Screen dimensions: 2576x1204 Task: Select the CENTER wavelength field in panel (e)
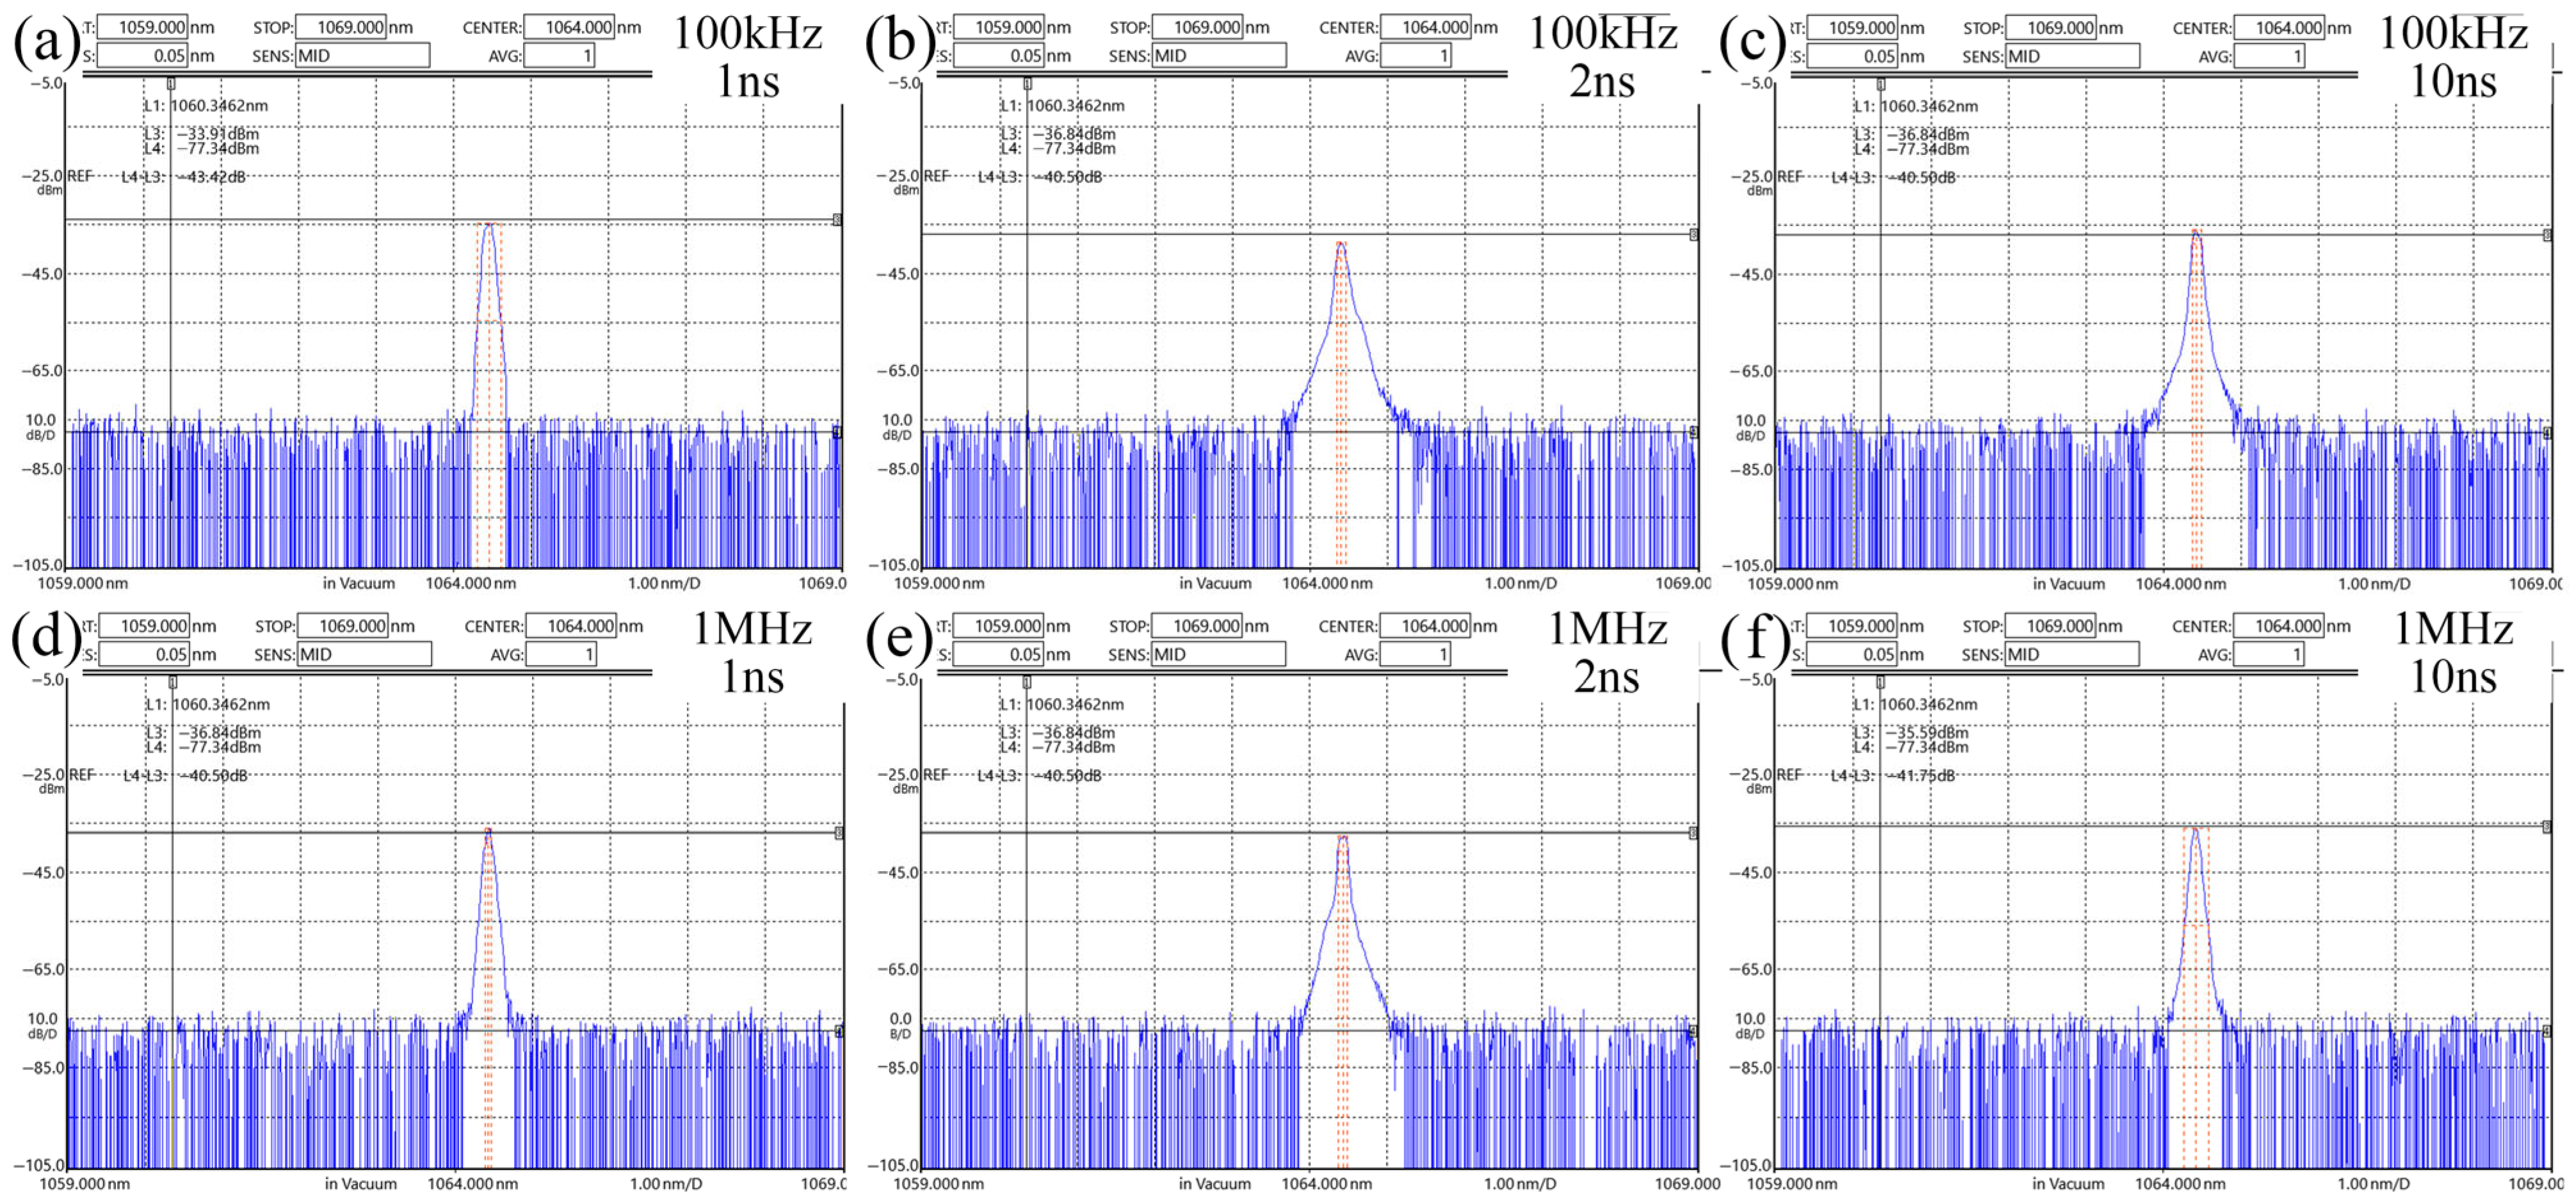(1426, 626)
